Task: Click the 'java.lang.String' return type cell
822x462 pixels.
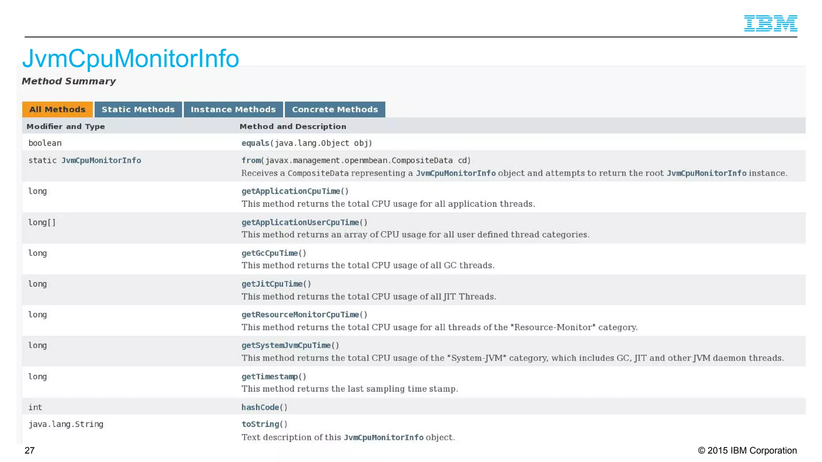Action: 66,424
